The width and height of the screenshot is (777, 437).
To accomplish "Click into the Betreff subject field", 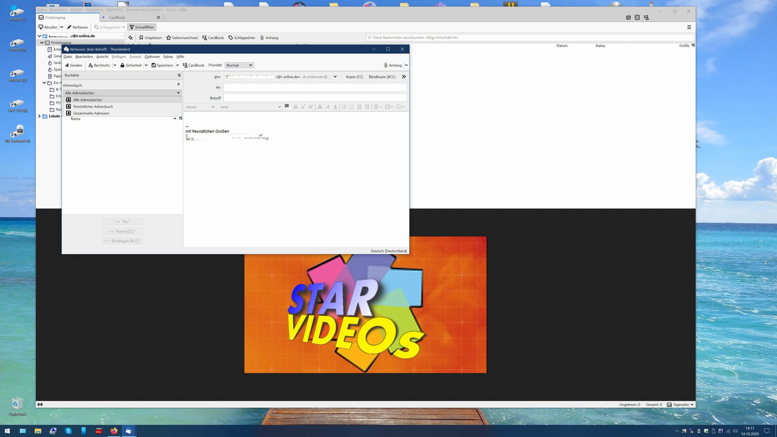I will click(315, 98).
